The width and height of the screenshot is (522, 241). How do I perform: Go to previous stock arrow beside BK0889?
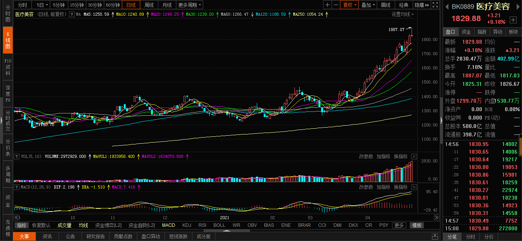tap(447, 7)
